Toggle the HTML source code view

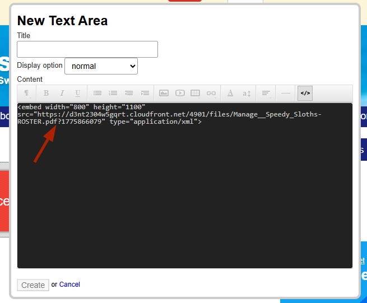tap(305, 94)
